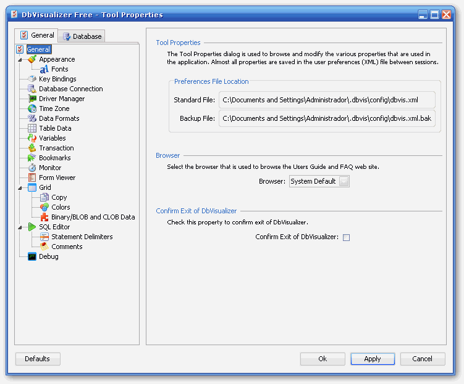Image resolution: width=464 pixels, height=384 pixels.
Task: Select the SQL Editor tree item label
Action: tap(55, 227)
